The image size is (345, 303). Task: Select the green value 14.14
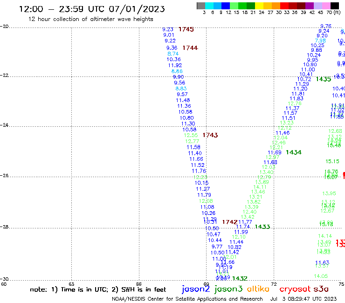click(325, 236)
